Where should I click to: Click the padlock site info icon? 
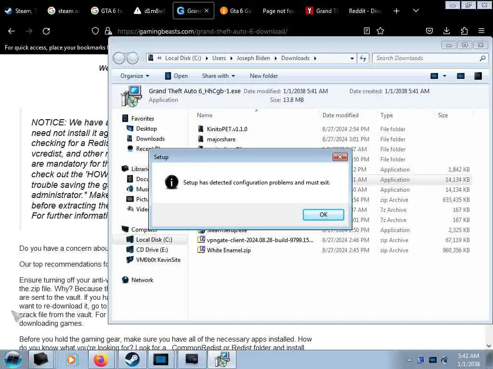(x=108, y=31)
